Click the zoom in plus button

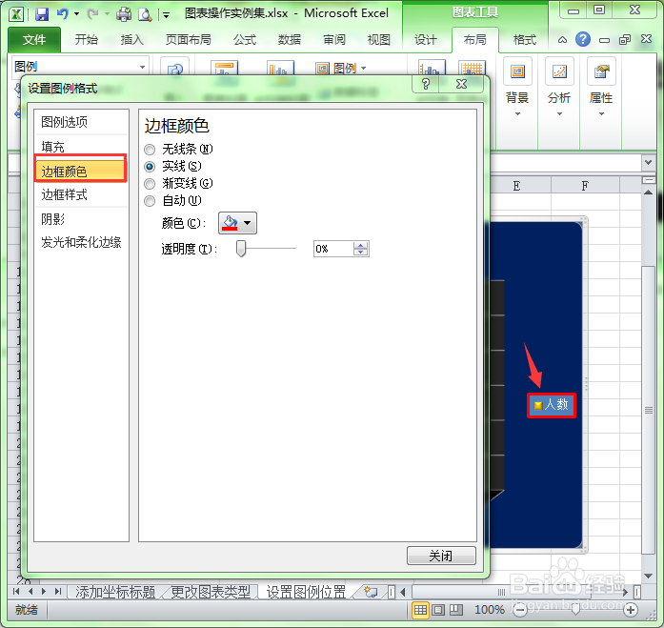631,610
